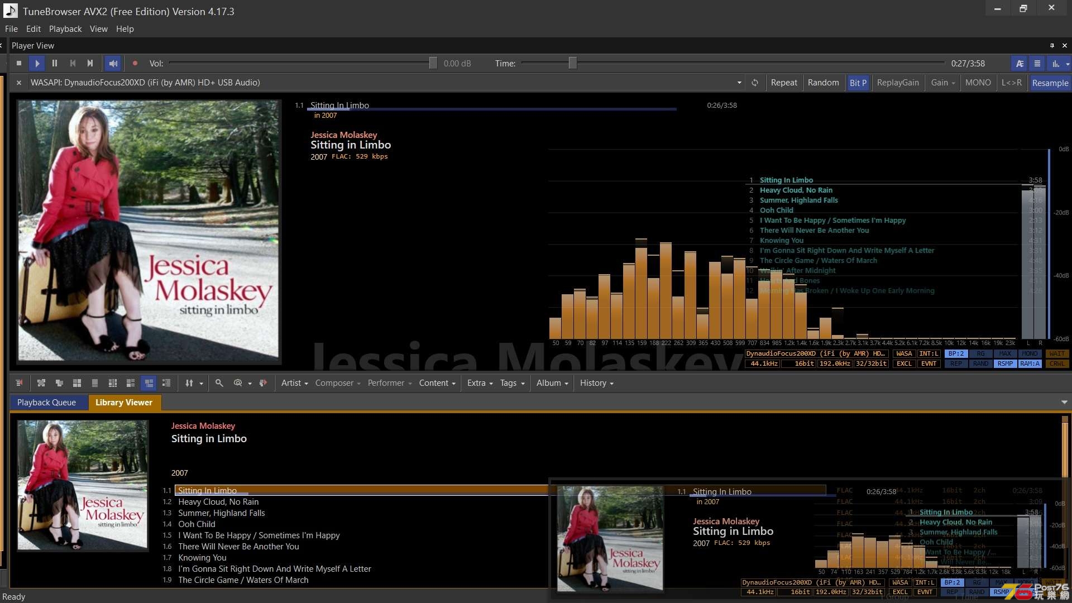Expand the Album dropdown
Viewport: 1072px width, 603px height.
coord(552,383)
